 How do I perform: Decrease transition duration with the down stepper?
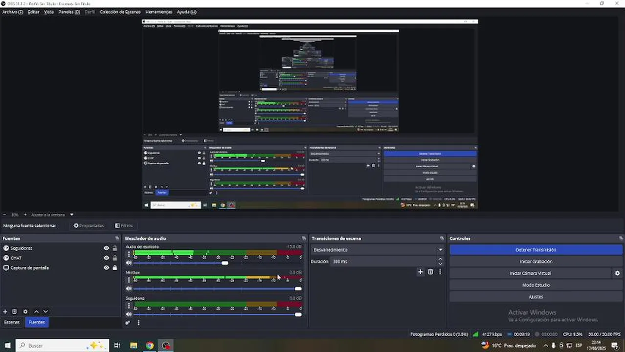click(440, 264)
